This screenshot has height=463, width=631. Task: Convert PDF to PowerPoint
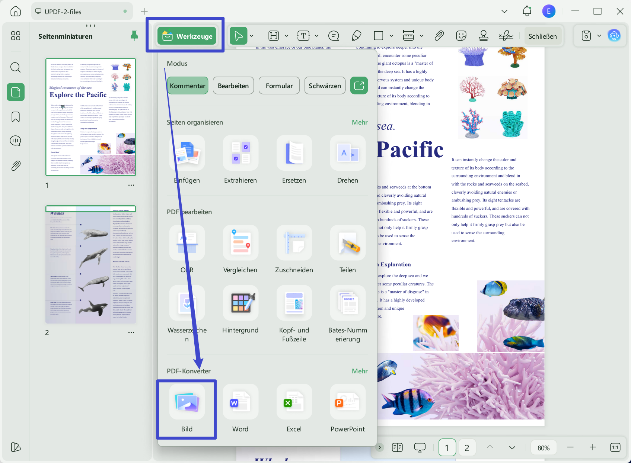point(348,409)
